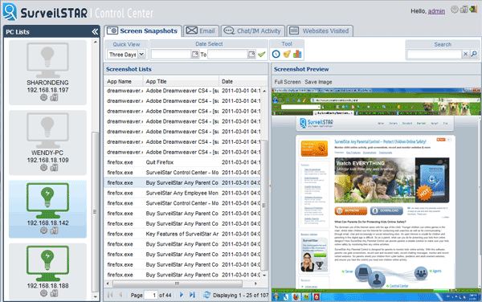Viewport: 482px width, 302px height.
Task: Run search with the magnifier icon
Action: point(474,54)
